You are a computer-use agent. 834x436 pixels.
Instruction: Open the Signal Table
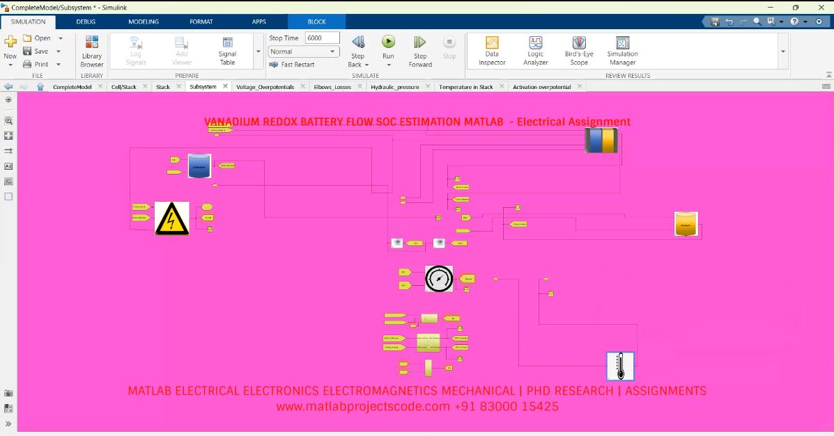tap(227, 50)
